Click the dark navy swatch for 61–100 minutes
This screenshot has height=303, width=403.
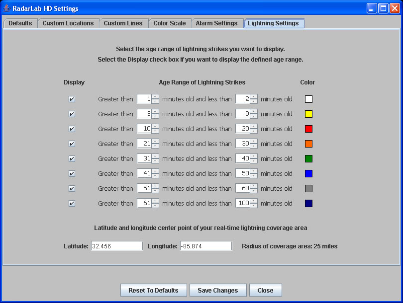308,203
